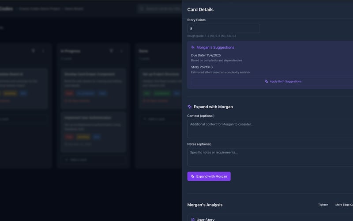353x221 pixels.
Task: Focus the Story Points input field
Action: tap(223, 28)
